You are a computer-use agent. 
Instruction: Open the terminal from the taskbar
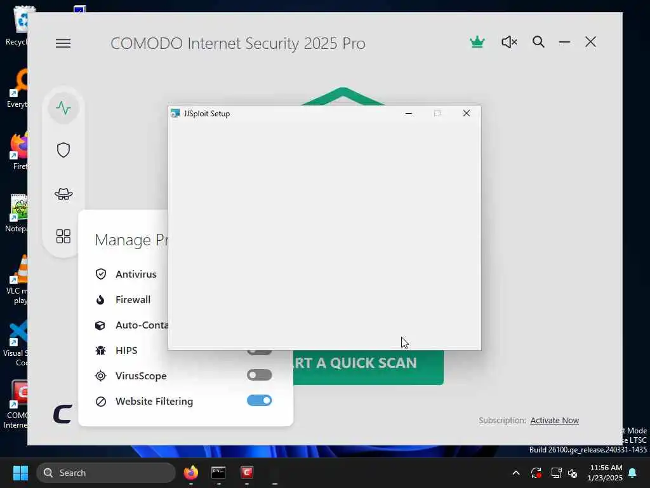click(218, 472)
